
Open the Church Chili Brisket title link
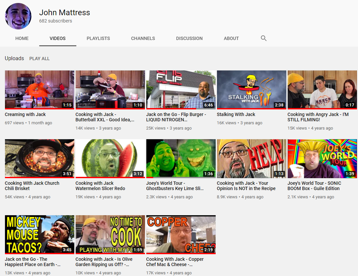[32, 186]
